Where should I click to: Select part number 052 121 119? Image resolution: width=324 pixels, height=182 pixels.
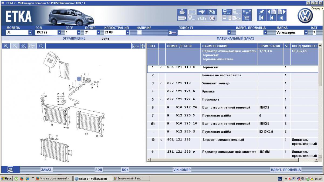tap(179, 83)
